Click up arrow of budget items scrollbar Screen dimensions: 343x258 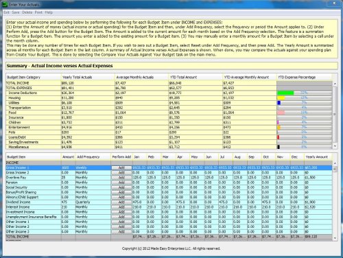click(335, 163)
